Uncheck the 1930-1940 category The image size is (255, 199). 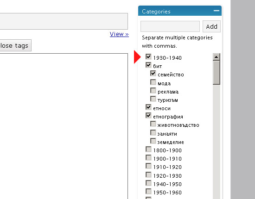pyautogui.click(x=148, y=57)
